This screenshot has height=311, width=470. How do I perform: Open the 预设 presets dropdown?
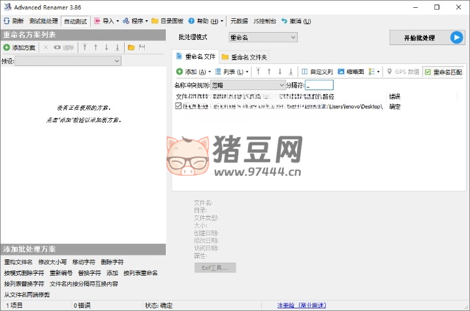[x=68, y=61]
